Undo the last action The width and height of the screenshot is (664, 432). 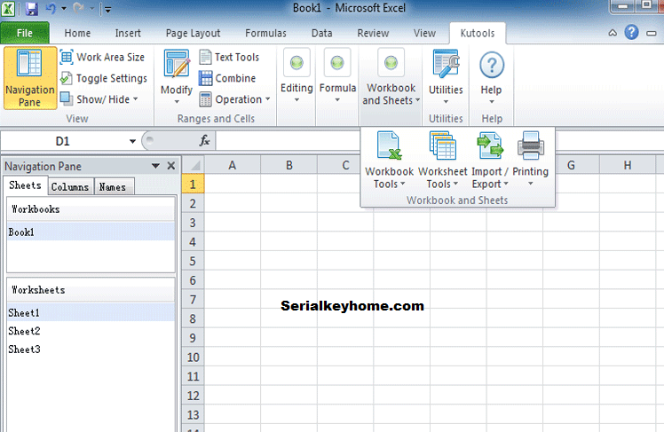pos(51,9)
